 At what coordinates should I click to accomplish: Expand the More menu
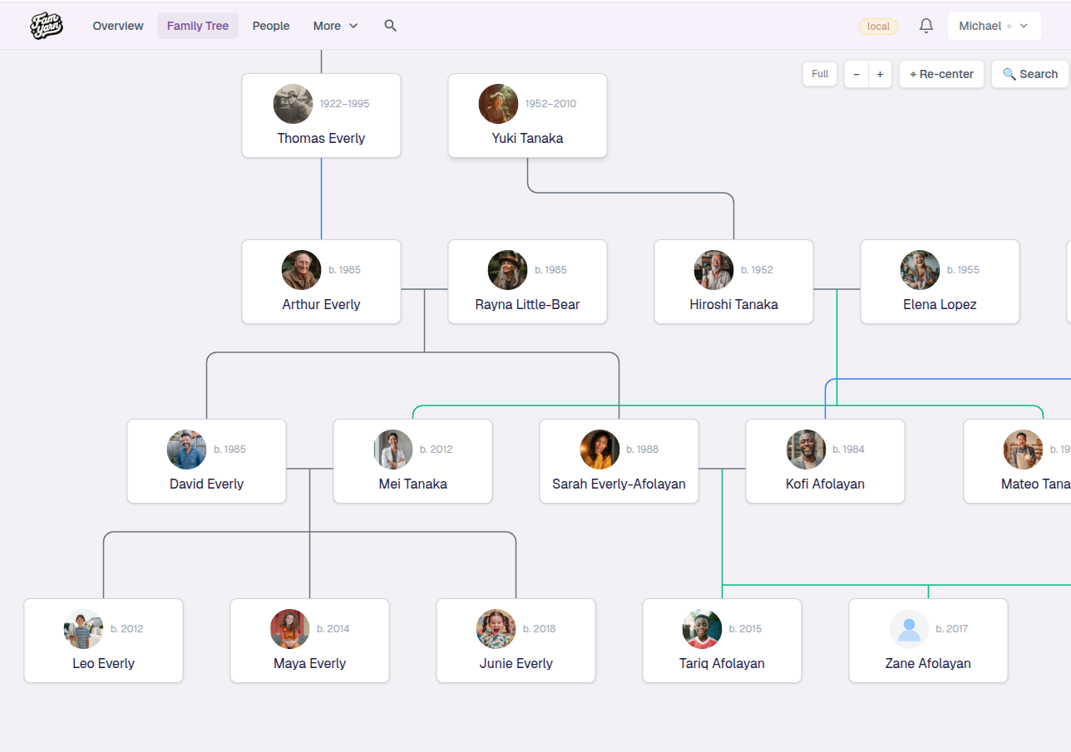(335, 26)
